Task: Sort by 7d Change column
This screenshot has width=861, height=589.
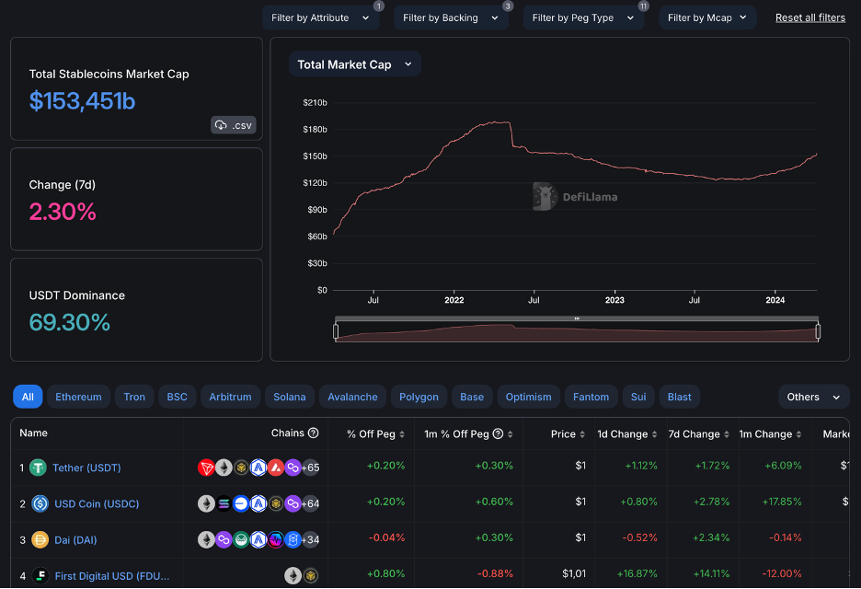Action: click(698, 434)
